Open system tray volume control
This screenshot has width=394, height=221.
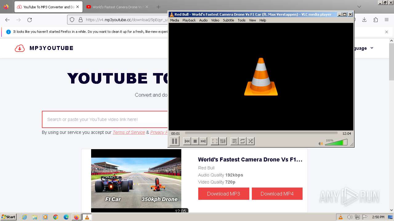[x=350, y=217]
